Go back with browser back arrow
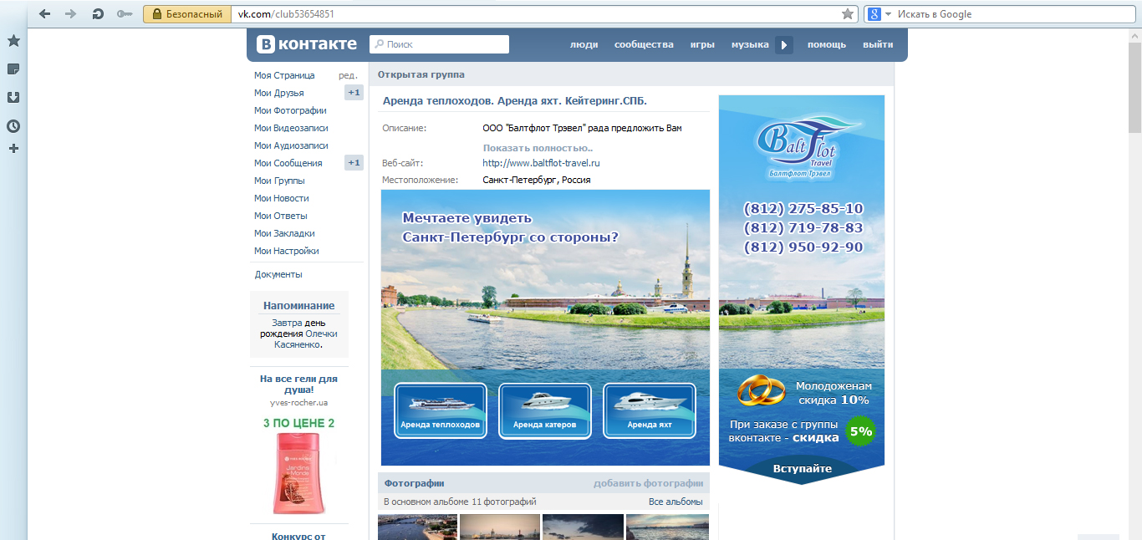 click(45, 14)
